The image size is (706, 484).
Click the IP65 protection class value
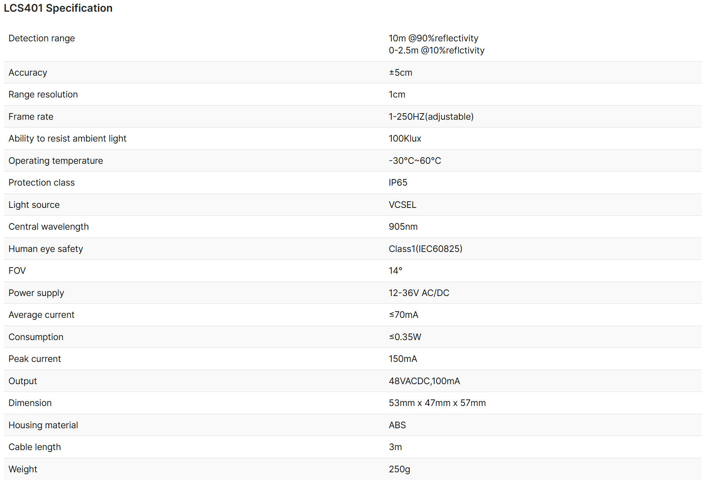(x=398, y=183)
